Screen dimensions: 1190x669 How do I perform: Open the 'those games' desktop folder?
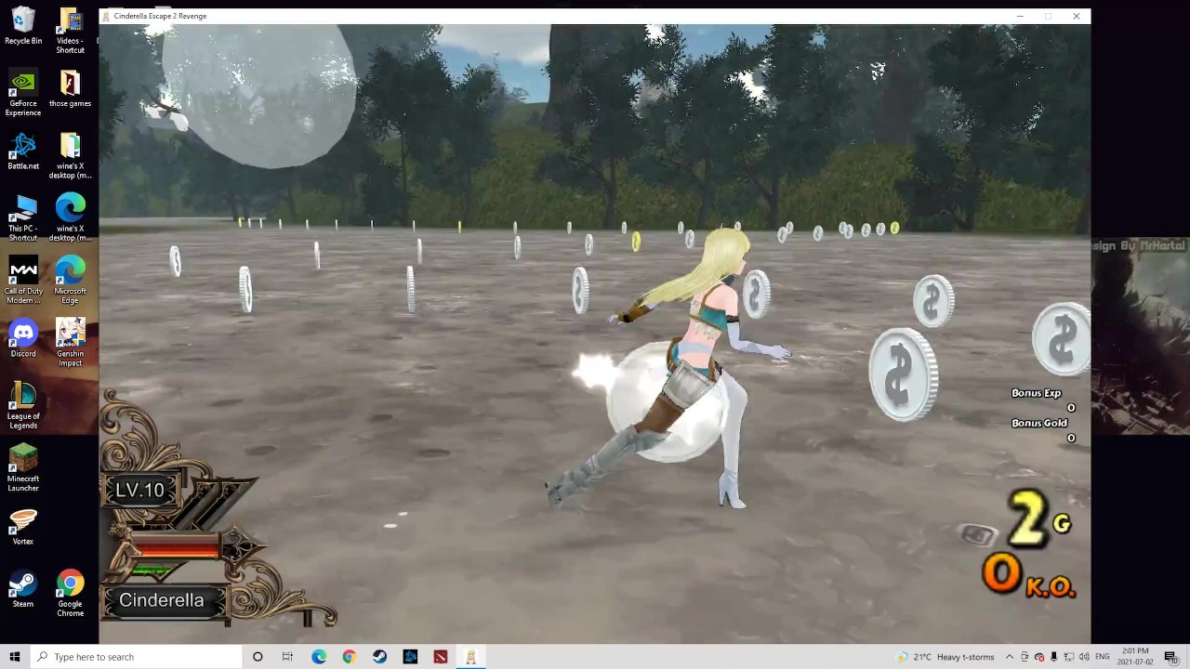[70, 88]
